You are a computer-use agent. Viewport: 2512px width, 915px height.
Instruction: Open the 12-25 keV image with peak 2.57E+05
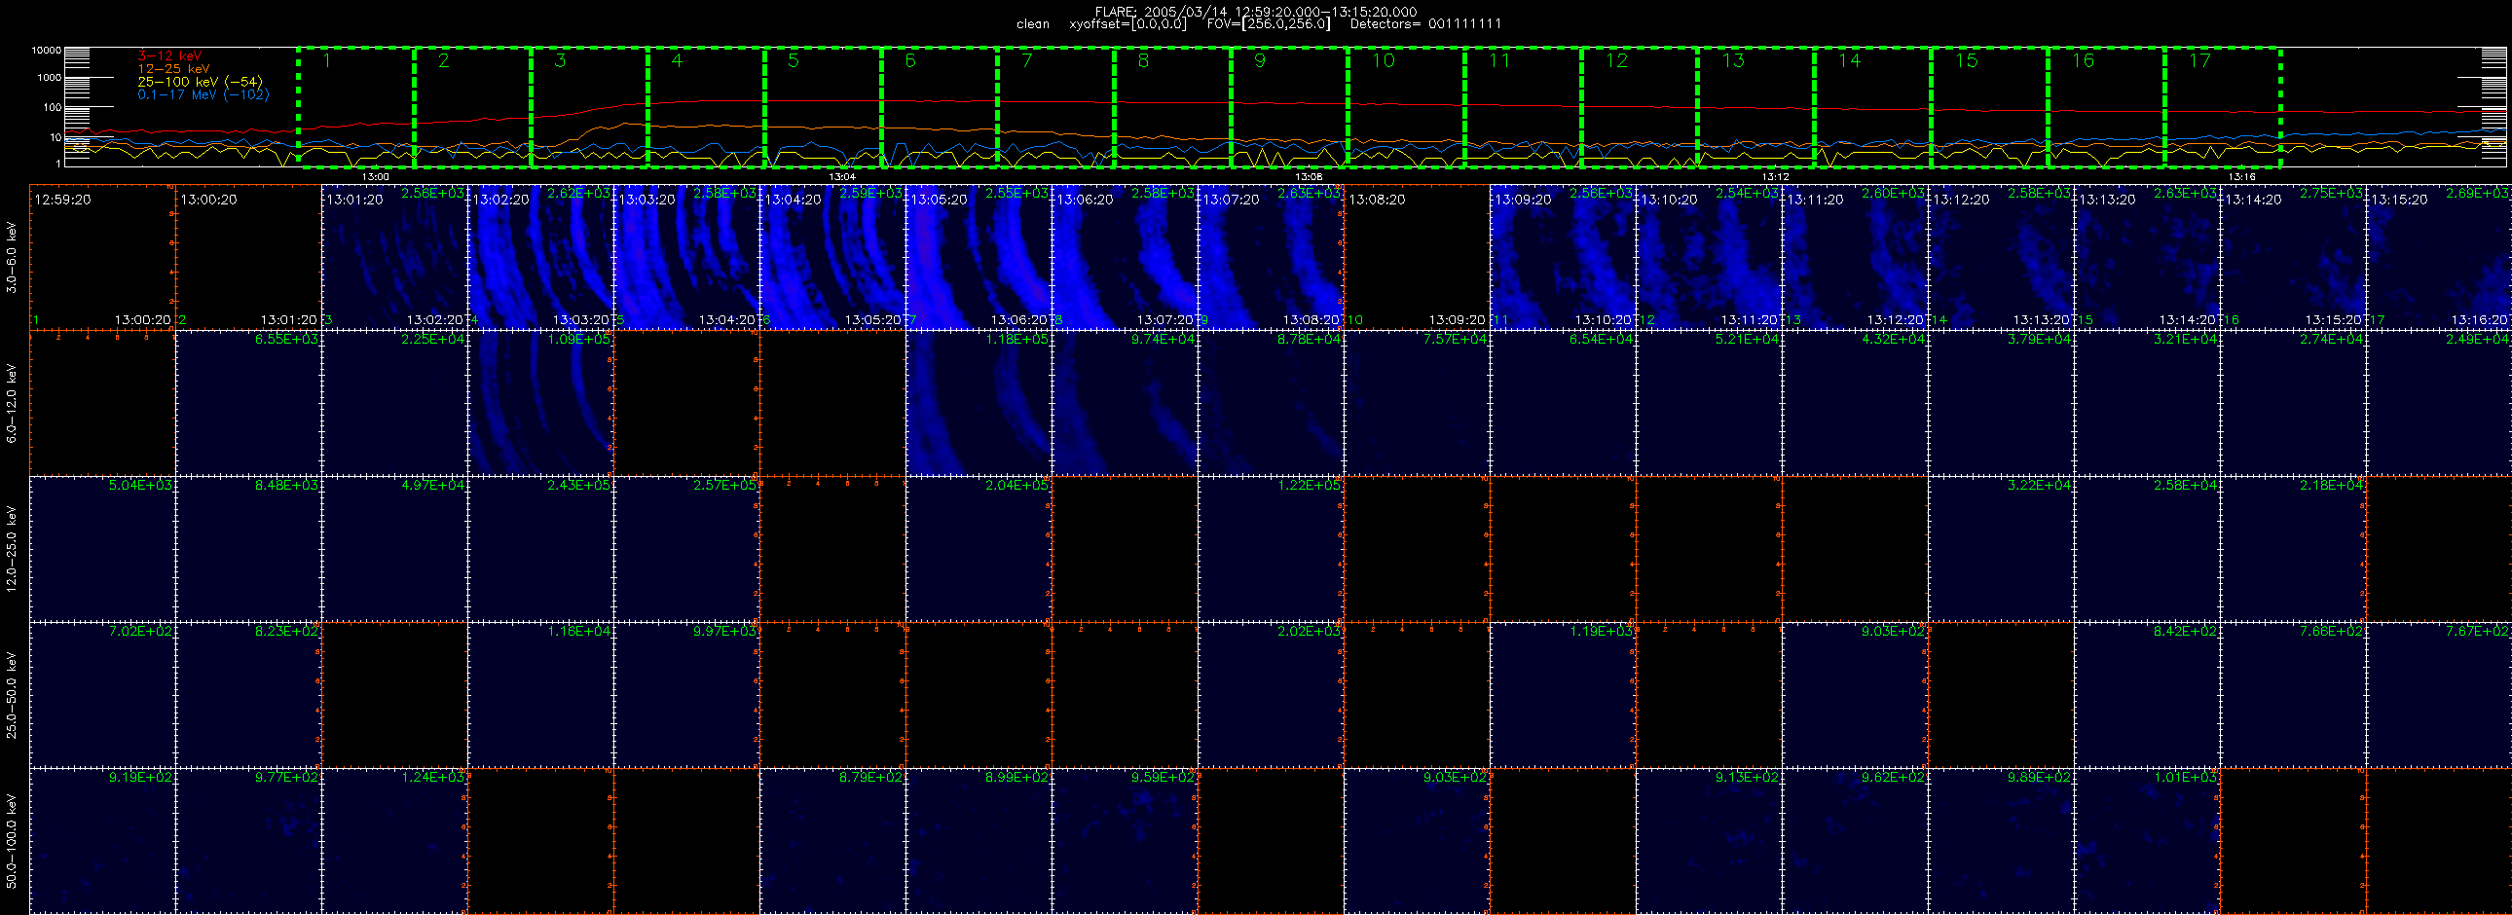point(687,549)
